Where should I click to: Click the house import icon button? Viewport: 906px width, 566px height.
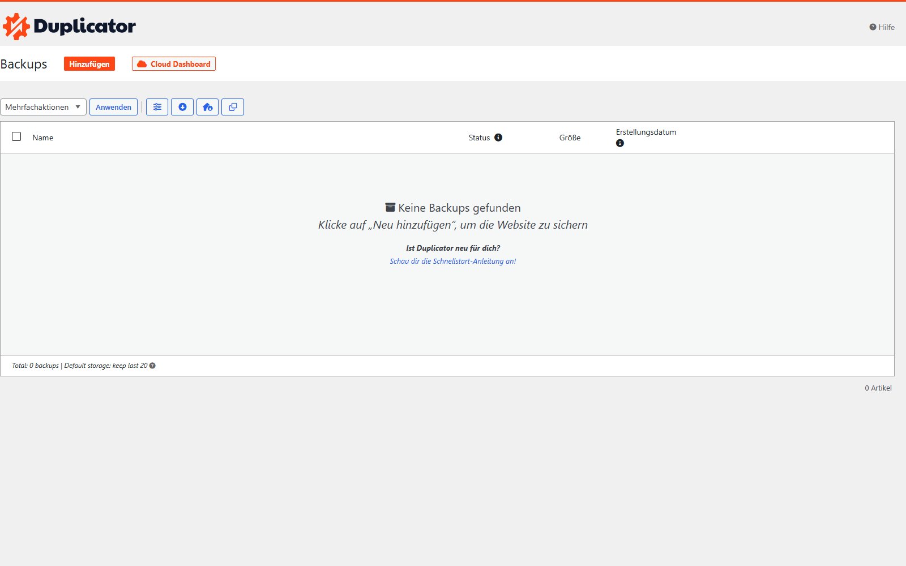click(x=207, y=107)
